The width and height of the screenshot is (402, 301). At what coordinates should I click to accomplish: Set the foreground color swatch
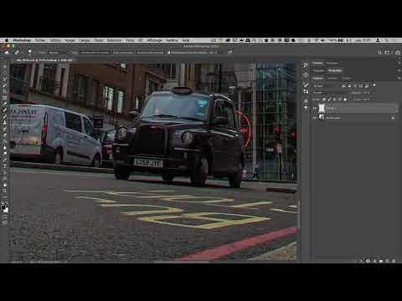click(x=3, y=207)
